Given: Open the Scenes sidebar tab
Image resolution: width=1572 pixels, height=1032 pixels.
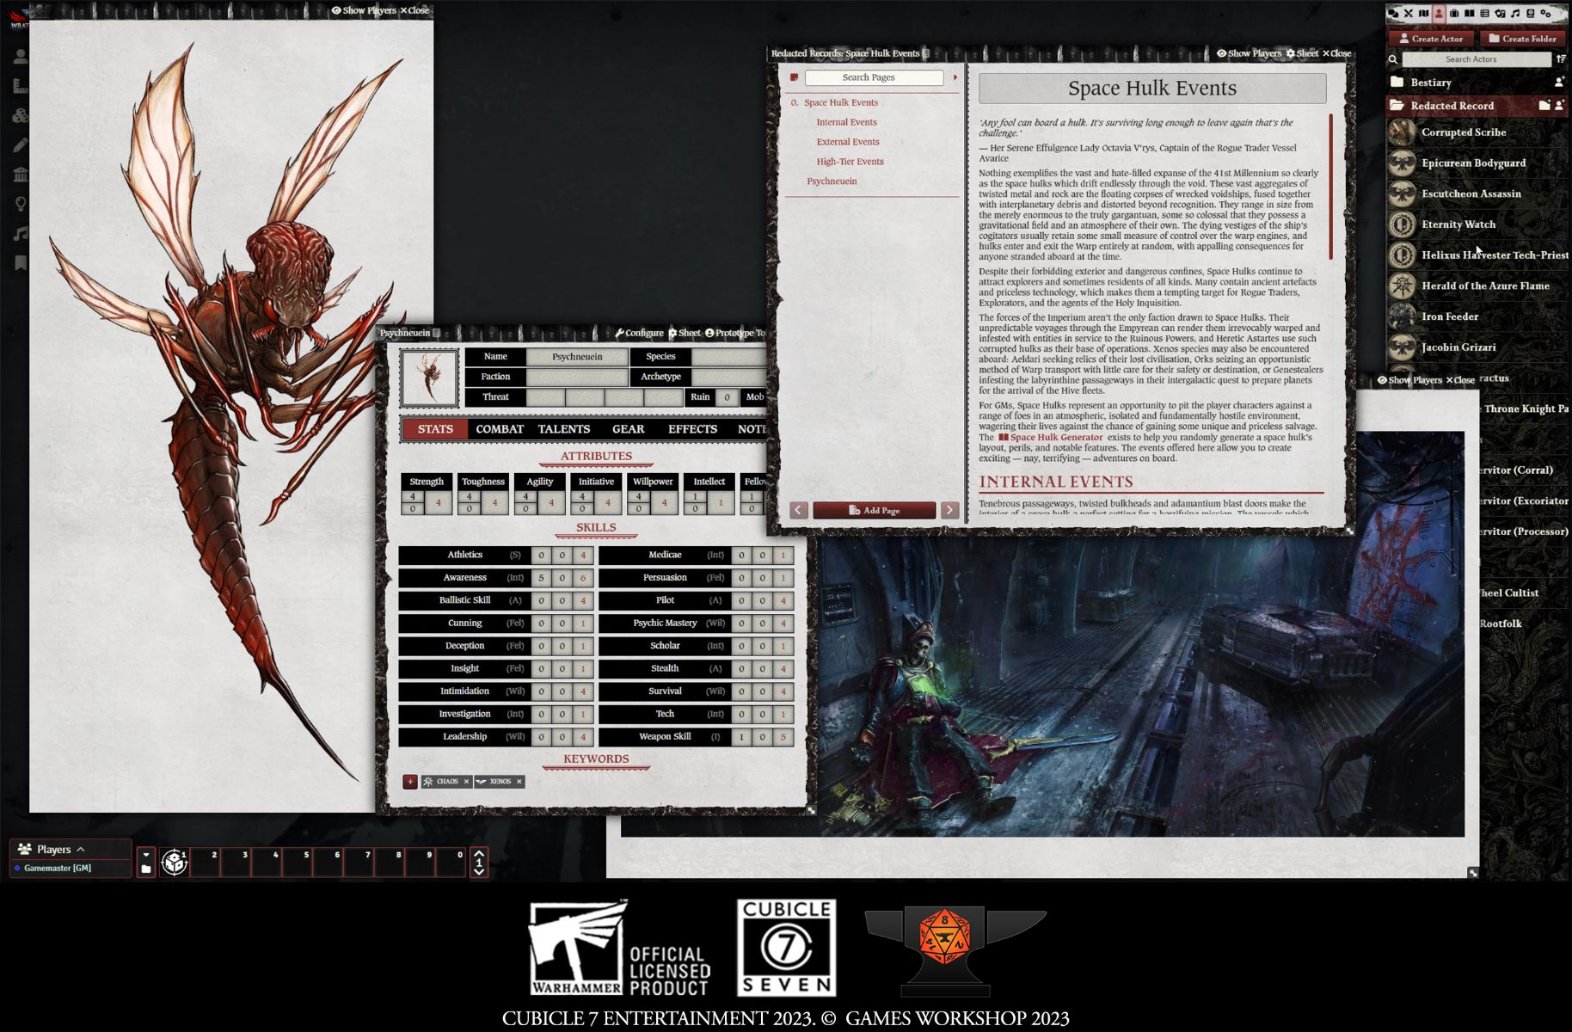Looking at the screenshot, I should click(x=1423, y=14).
